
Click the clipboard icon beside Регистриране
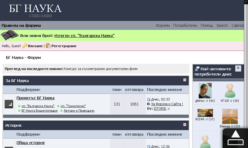[x=48, y=46]
